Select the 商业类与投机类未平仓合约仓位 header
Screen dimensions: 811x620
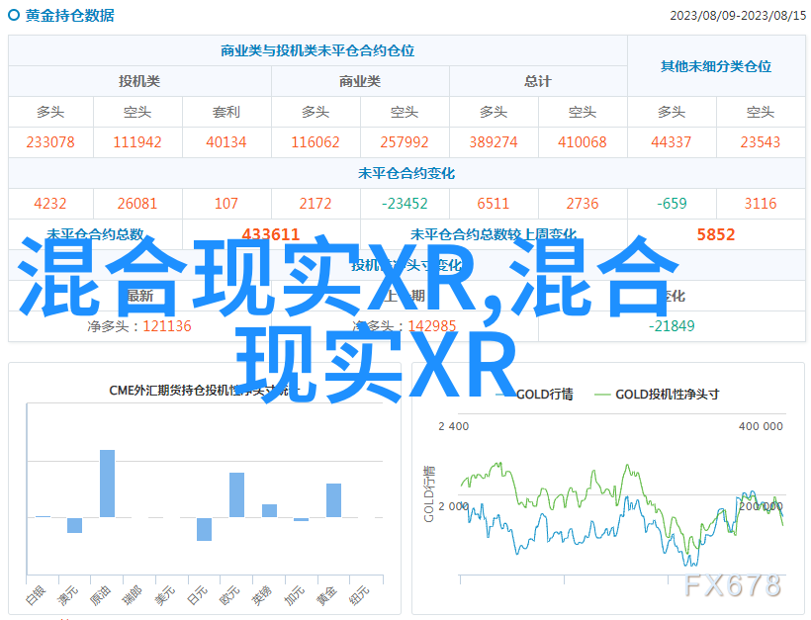(x=317, y=50)
